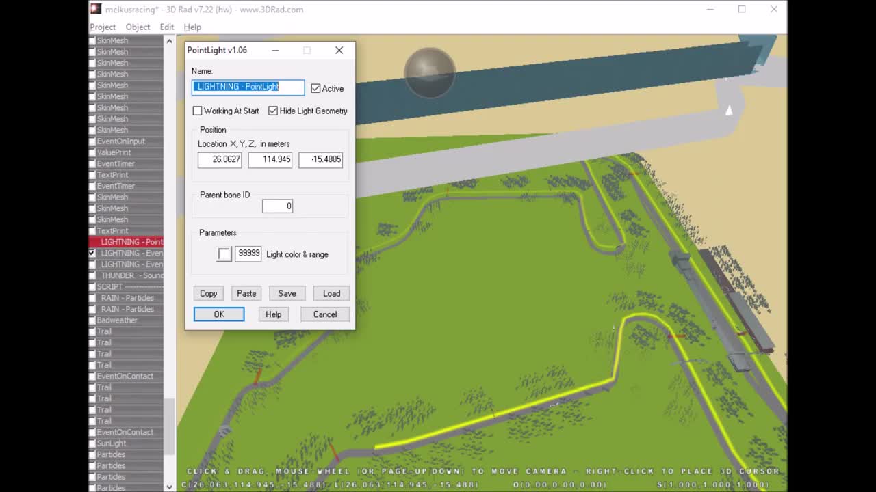Viewport: 876px width, 492px height.
Task: Click OK to confirm PointLight settings
Action: pos(218,314)
